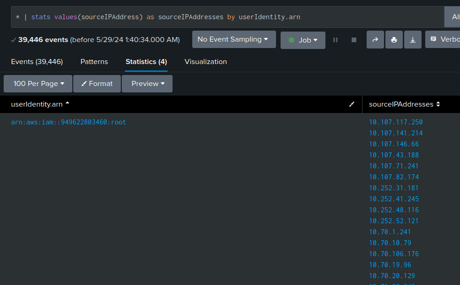
Task: Go to the Visualization tab
Action: 206,62
